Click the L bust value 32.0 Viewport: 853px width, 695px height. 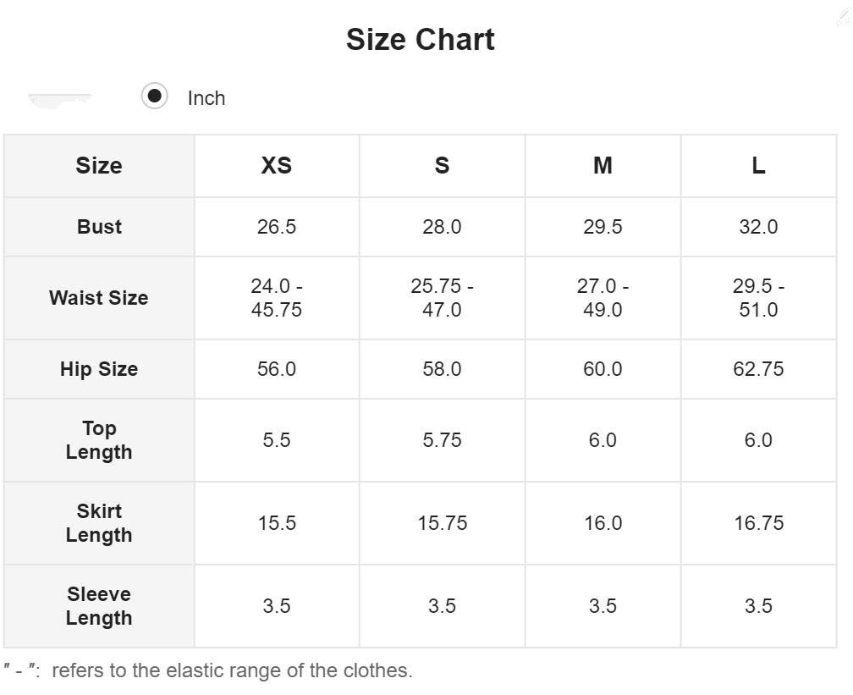(758, 227)
